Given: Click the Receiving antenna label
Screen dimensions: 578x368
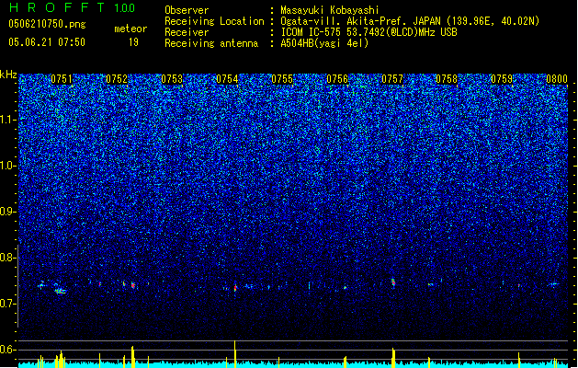Looking at the screenshot, I should pos(211,43).
